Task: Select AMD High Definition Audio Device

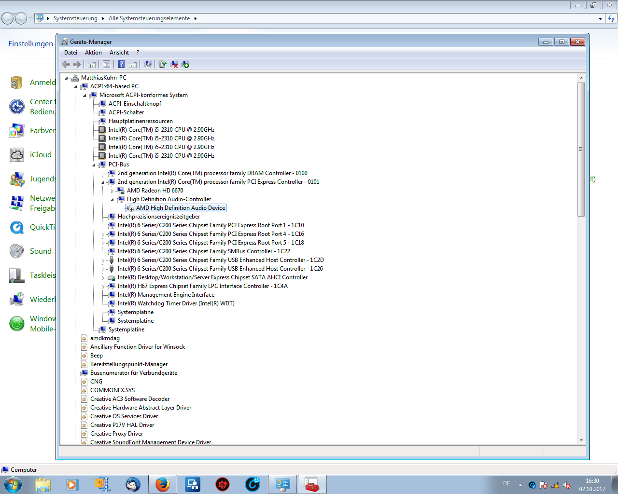Action: (181, 208)
